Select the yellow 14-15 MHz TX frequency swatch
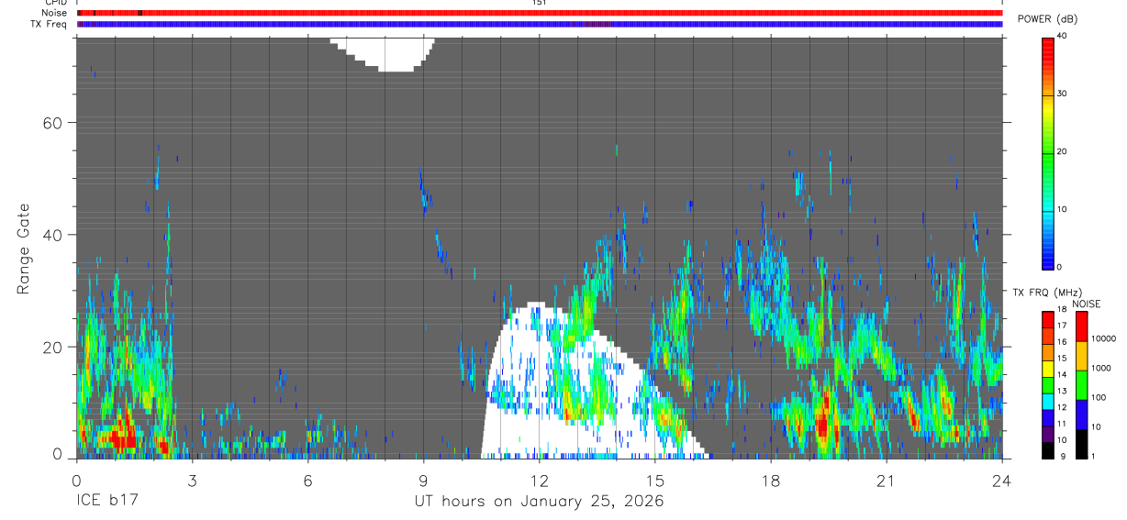Image resolution: width=1127 pixels, height=520 pixels. 1047,370
